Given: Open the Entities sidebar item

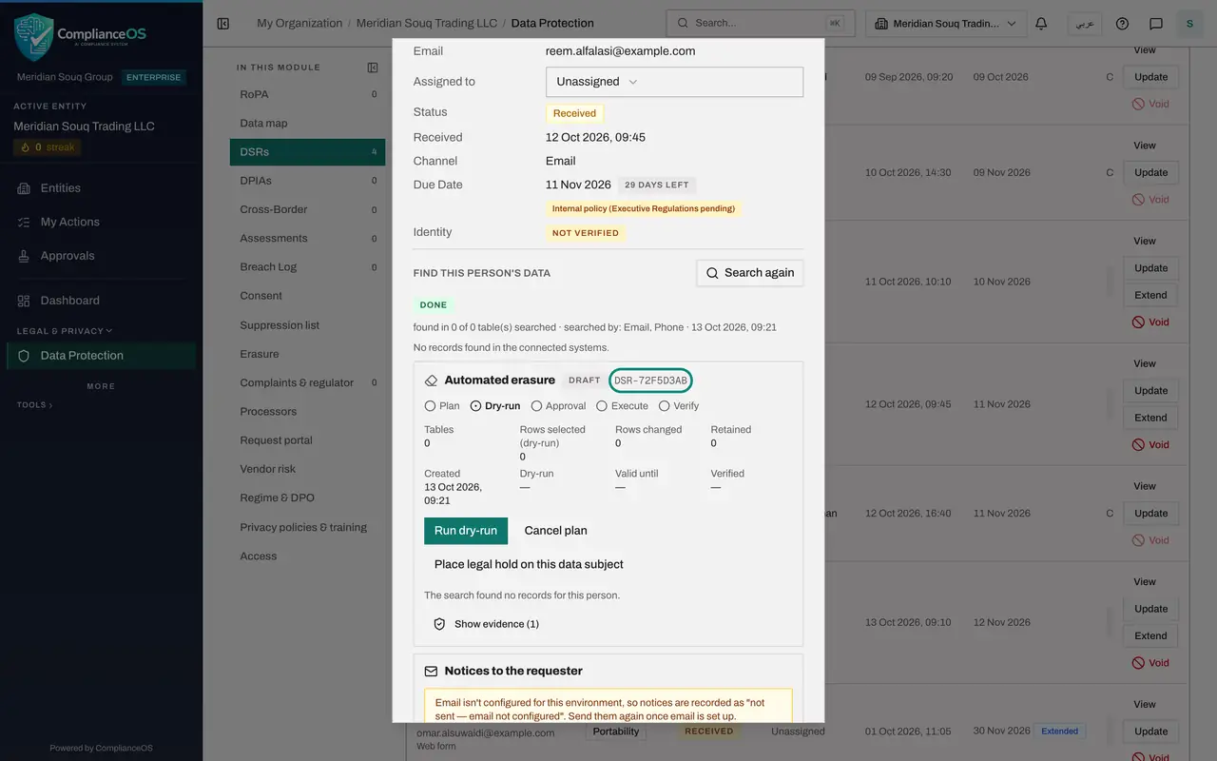Looking at the screenshot, I should [x=101, y=188].
